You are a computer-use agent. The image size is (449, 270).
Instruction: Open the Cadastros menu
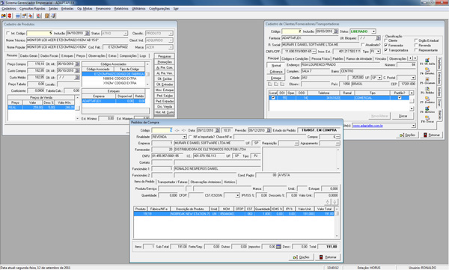(8, 8)
